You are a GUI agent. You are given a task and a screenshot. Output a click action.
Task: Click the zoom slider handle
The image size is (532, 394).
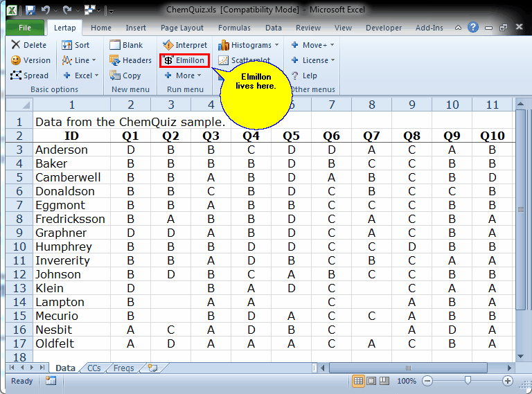click(x=468, y=382)
